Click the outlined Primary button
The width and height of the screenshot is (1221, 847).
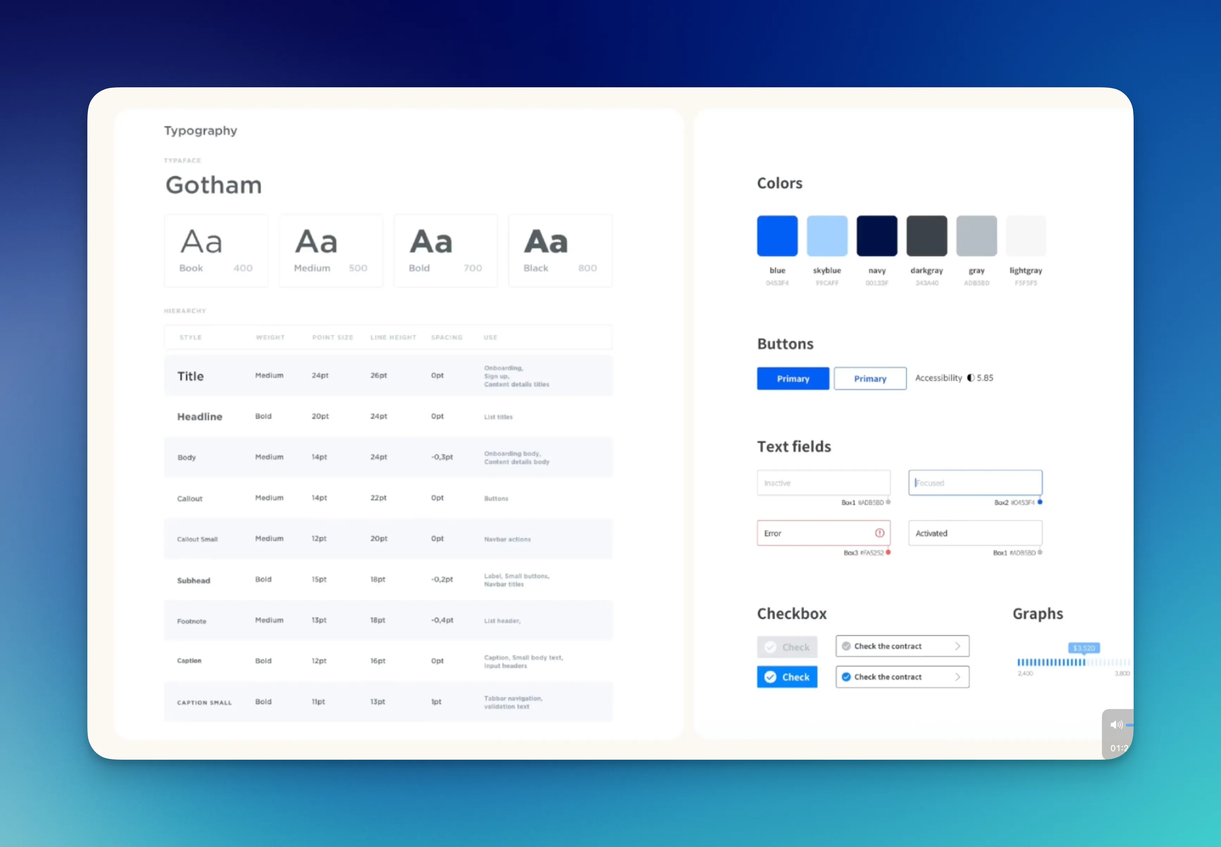(x=868, y=378)
